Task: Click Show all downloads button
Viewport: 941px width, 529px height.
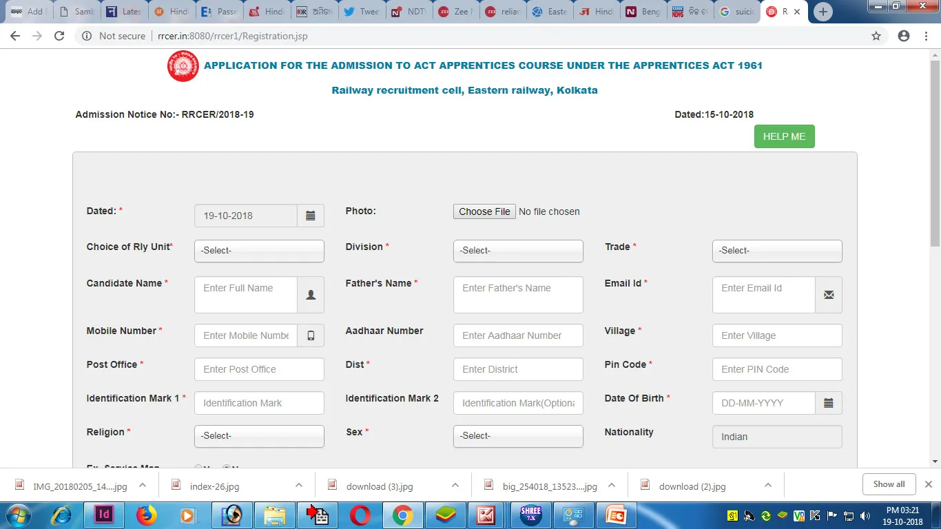Action: click(889, 484)
